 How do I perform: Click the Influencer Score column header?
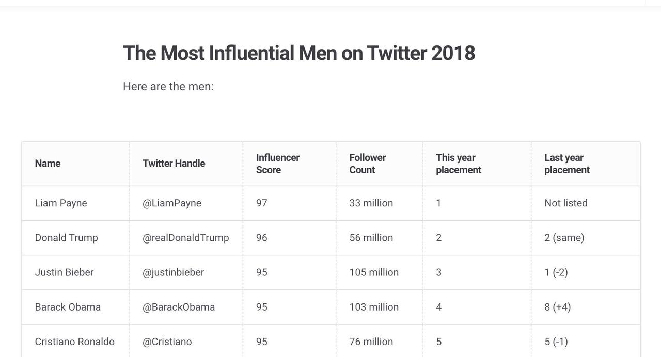pos(277,164)
